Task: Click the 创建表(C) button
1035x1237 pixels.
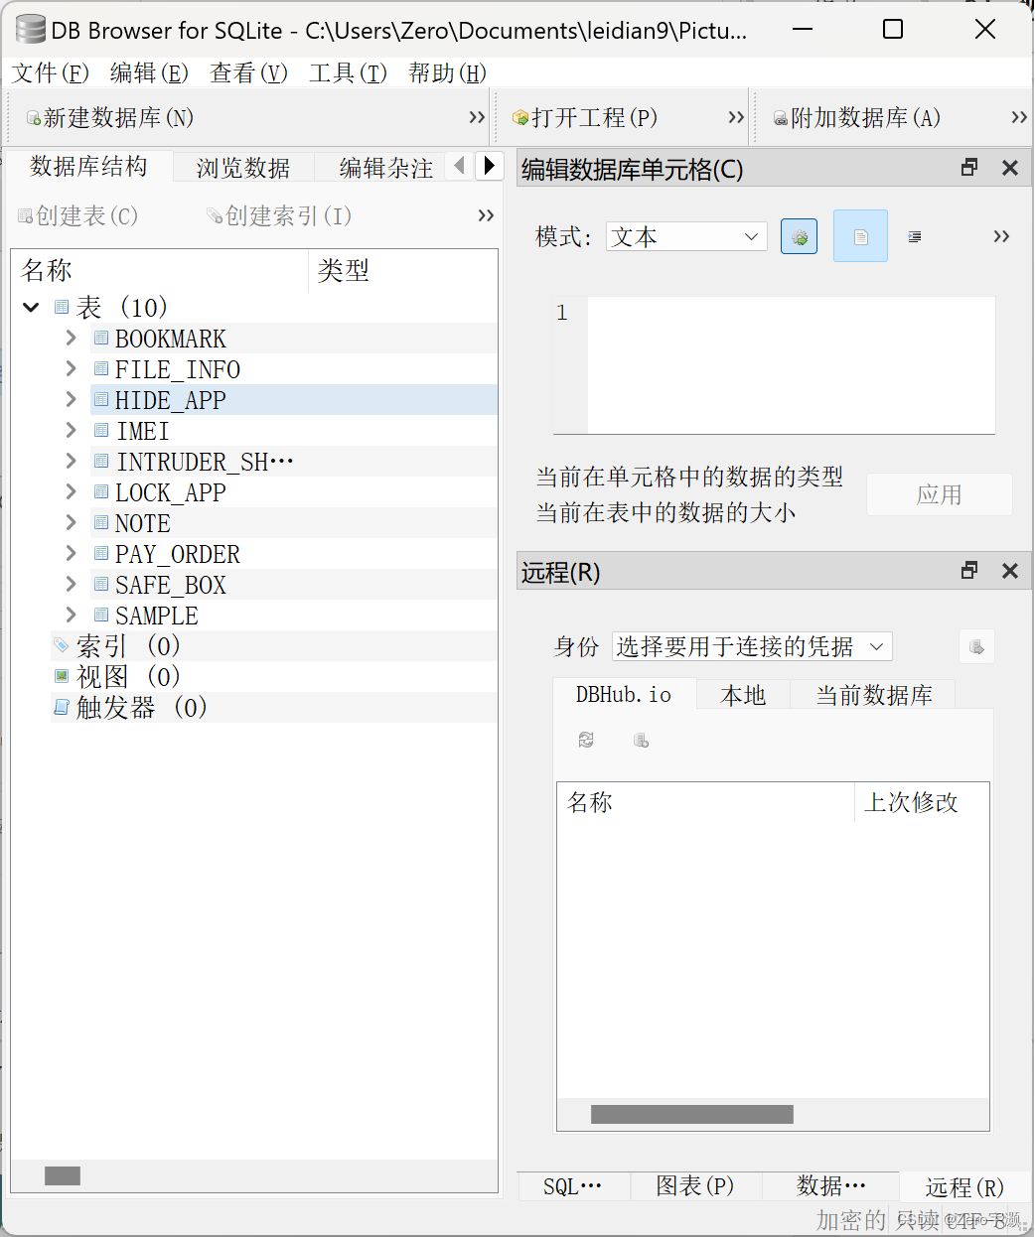Action: coord(78,215)
